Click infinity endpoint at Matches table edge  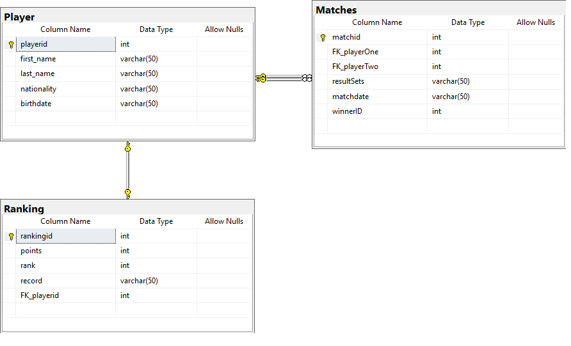point(307,78)
